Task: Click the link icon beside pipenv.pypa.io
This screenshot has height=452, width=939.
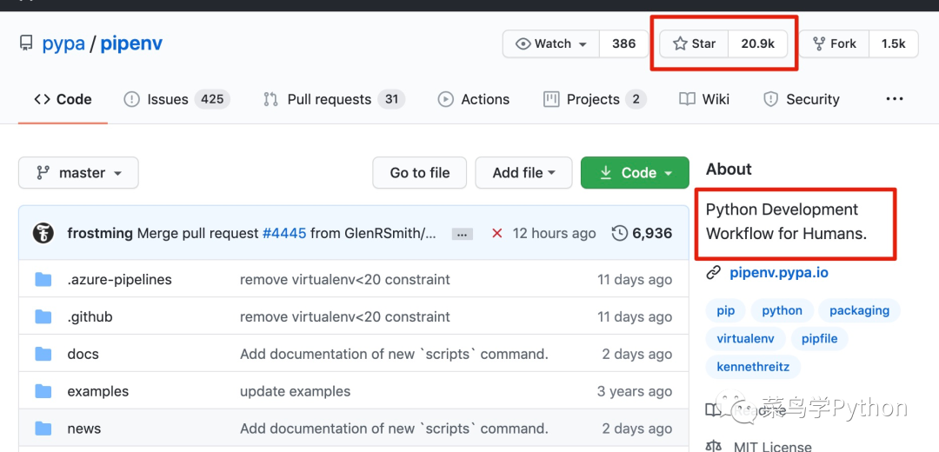Action: click(x=713, y=273)
